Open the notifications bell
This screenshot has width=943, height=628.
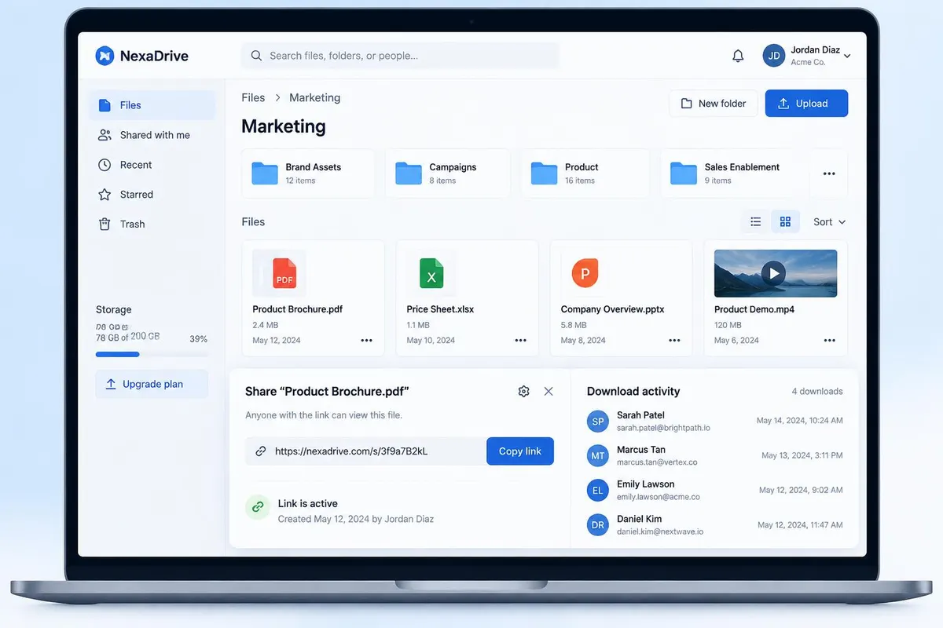[738, 56]
